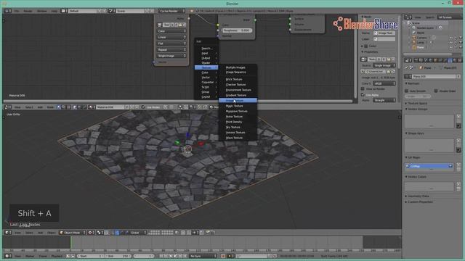Choose Magic Texture in the submenu
The height and width of the screenshot is (261, 465).
[238, 106]
